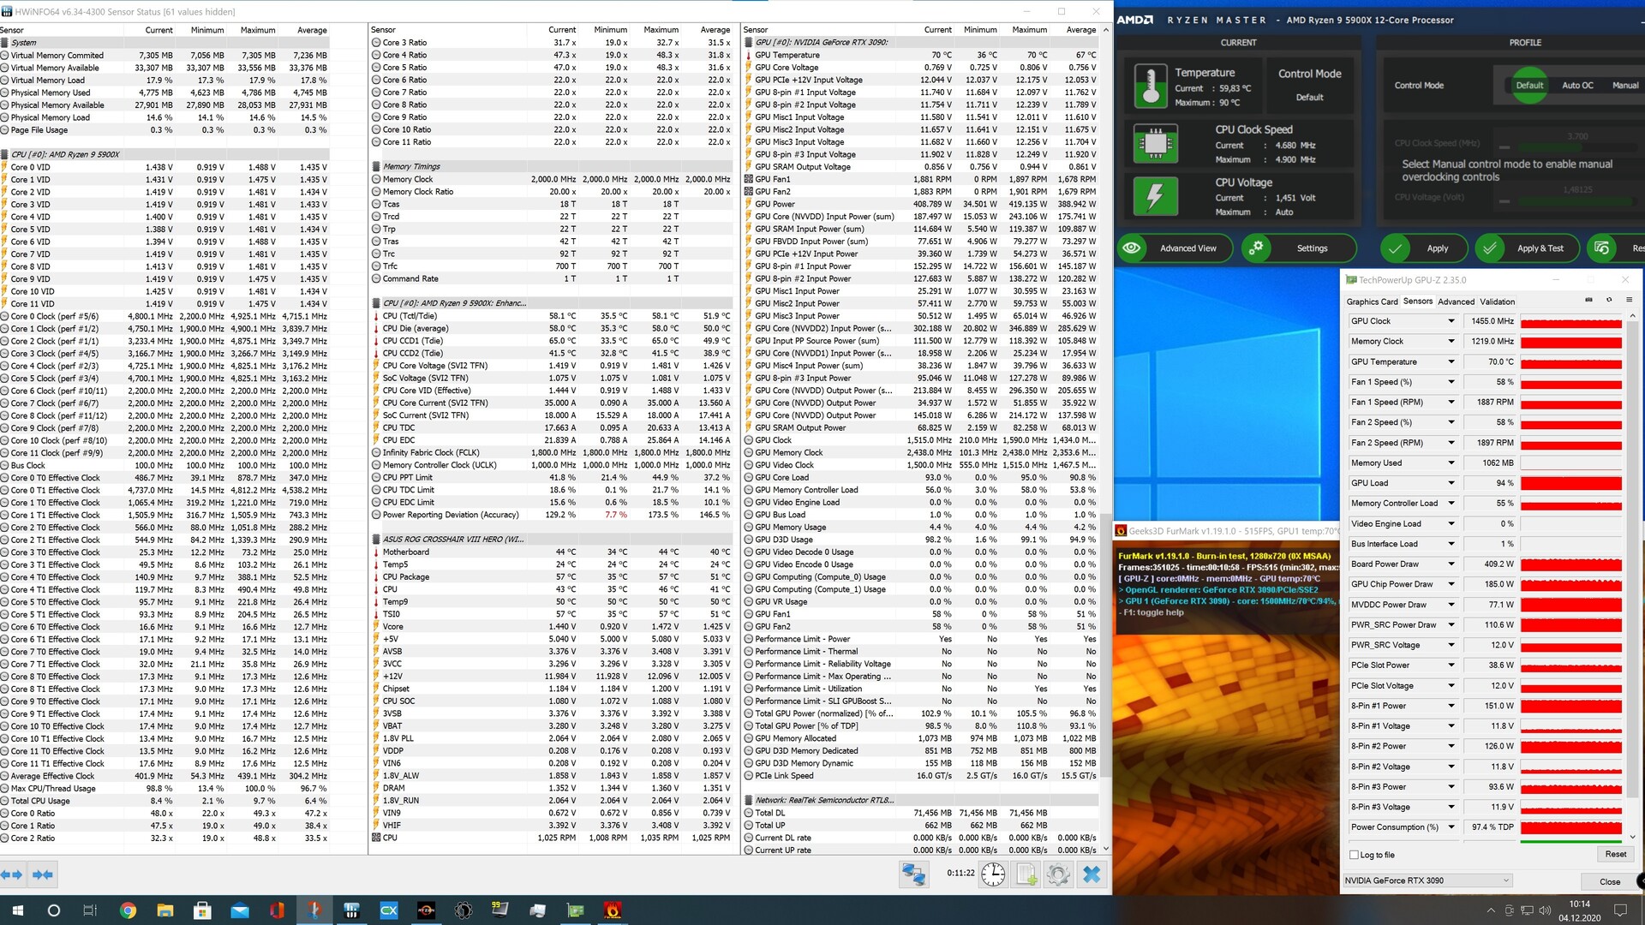Open GPU-Z hamburger menu icon

tap(1629, 301)
